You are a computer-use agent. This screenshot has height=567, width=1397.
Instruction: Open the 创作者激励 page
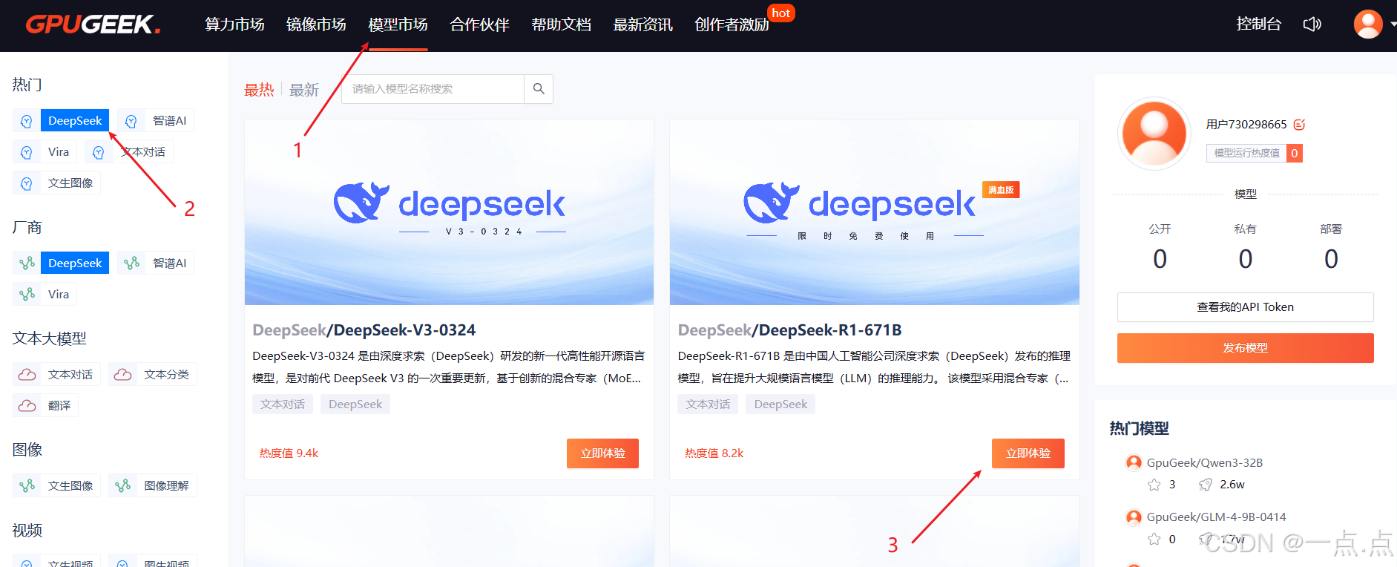tap(732, 24)
